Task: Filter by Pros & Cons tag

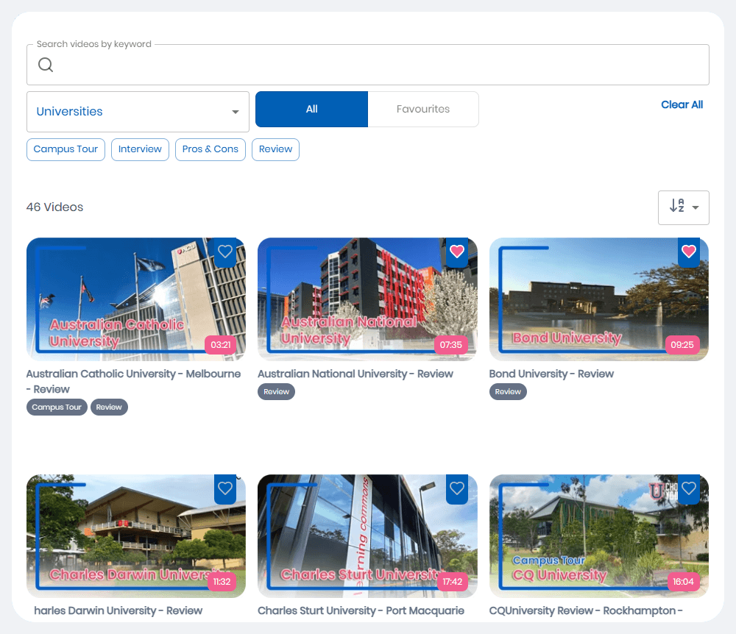Action: [x=210, y=149]
